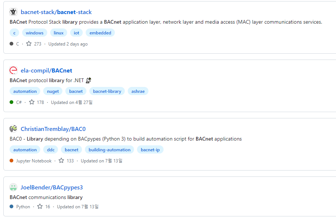
Task: Click the star icon beside 133
Action: click(x=61, y=161)
